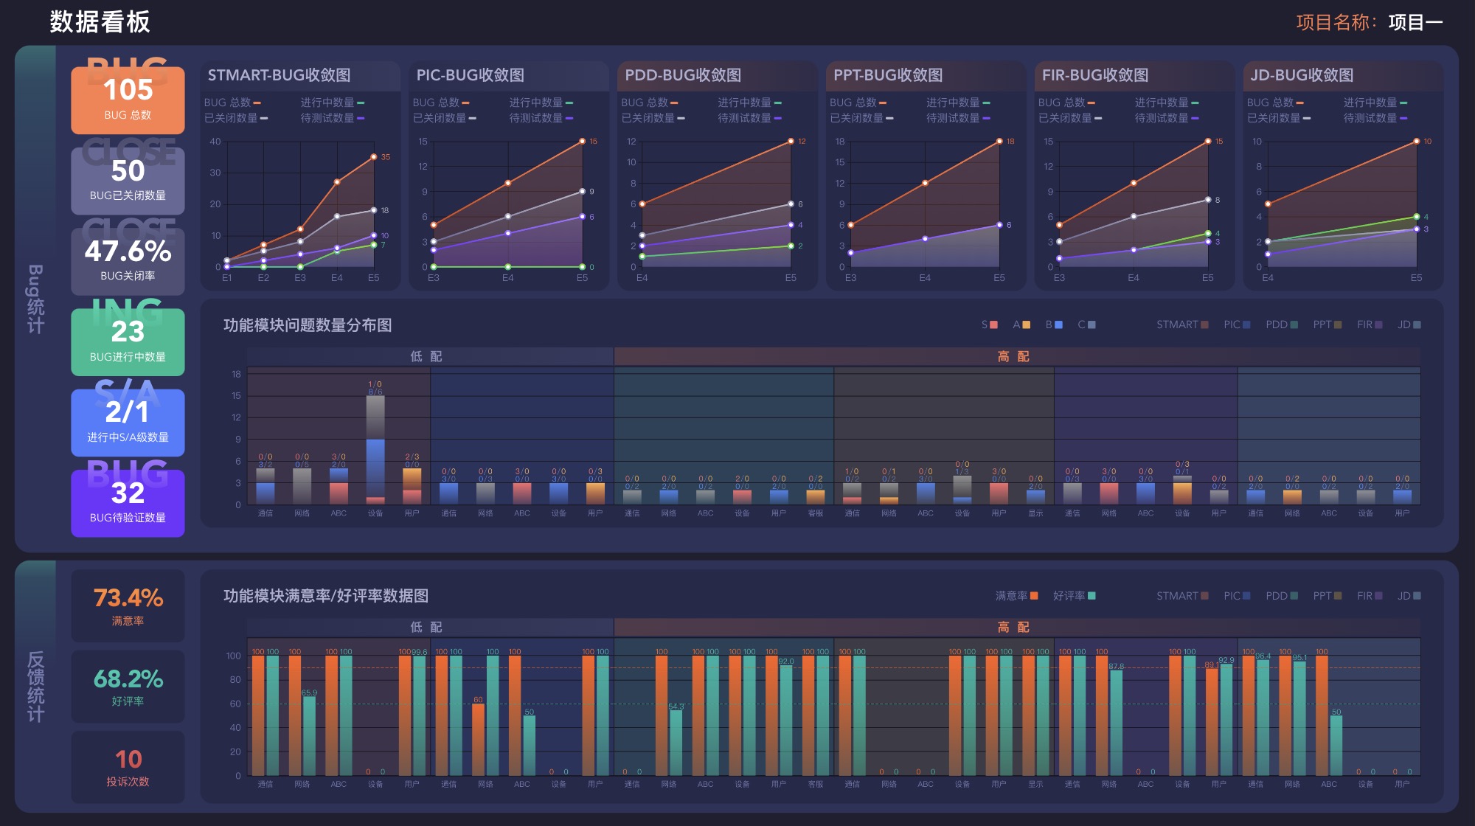Select the 73.4% 满意率 card
Viewport: 1475px width, 826px height.
pos(128,605)
